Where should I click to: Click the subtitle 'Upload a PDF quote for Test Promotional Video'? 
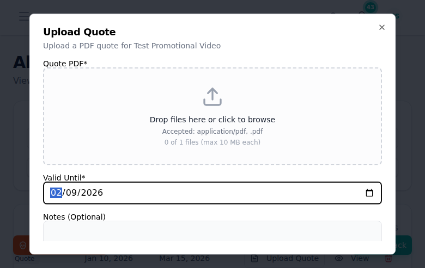(x=132, y=46)
